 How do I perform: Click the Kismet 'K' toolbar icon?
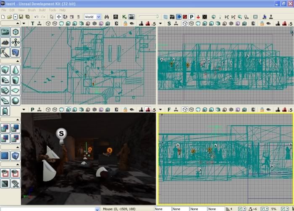[x=124, y=17]
